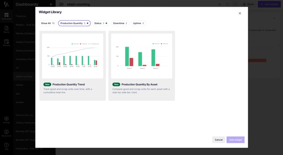283x155 pixels.
Task: Select the Uptime filter tab
Action: (x=138, y=23)
